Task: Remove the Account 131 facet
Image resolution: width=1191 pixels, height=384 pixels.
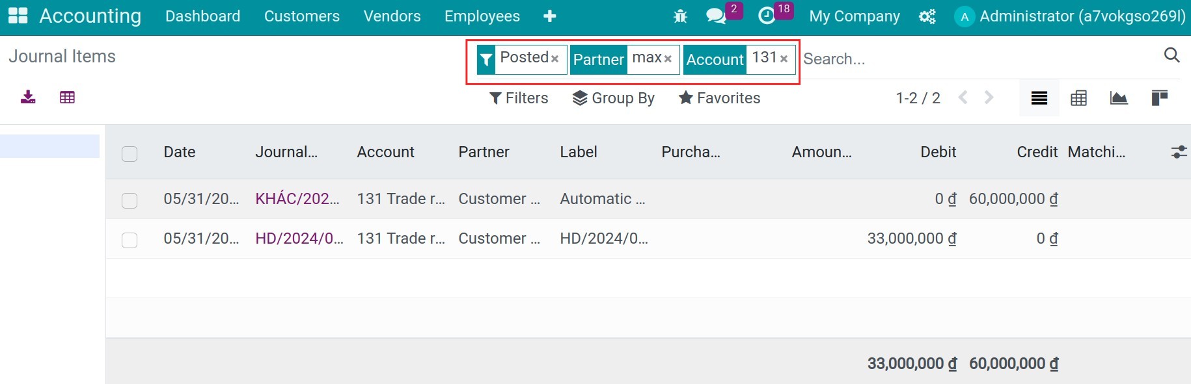Action: click(784, 59)
